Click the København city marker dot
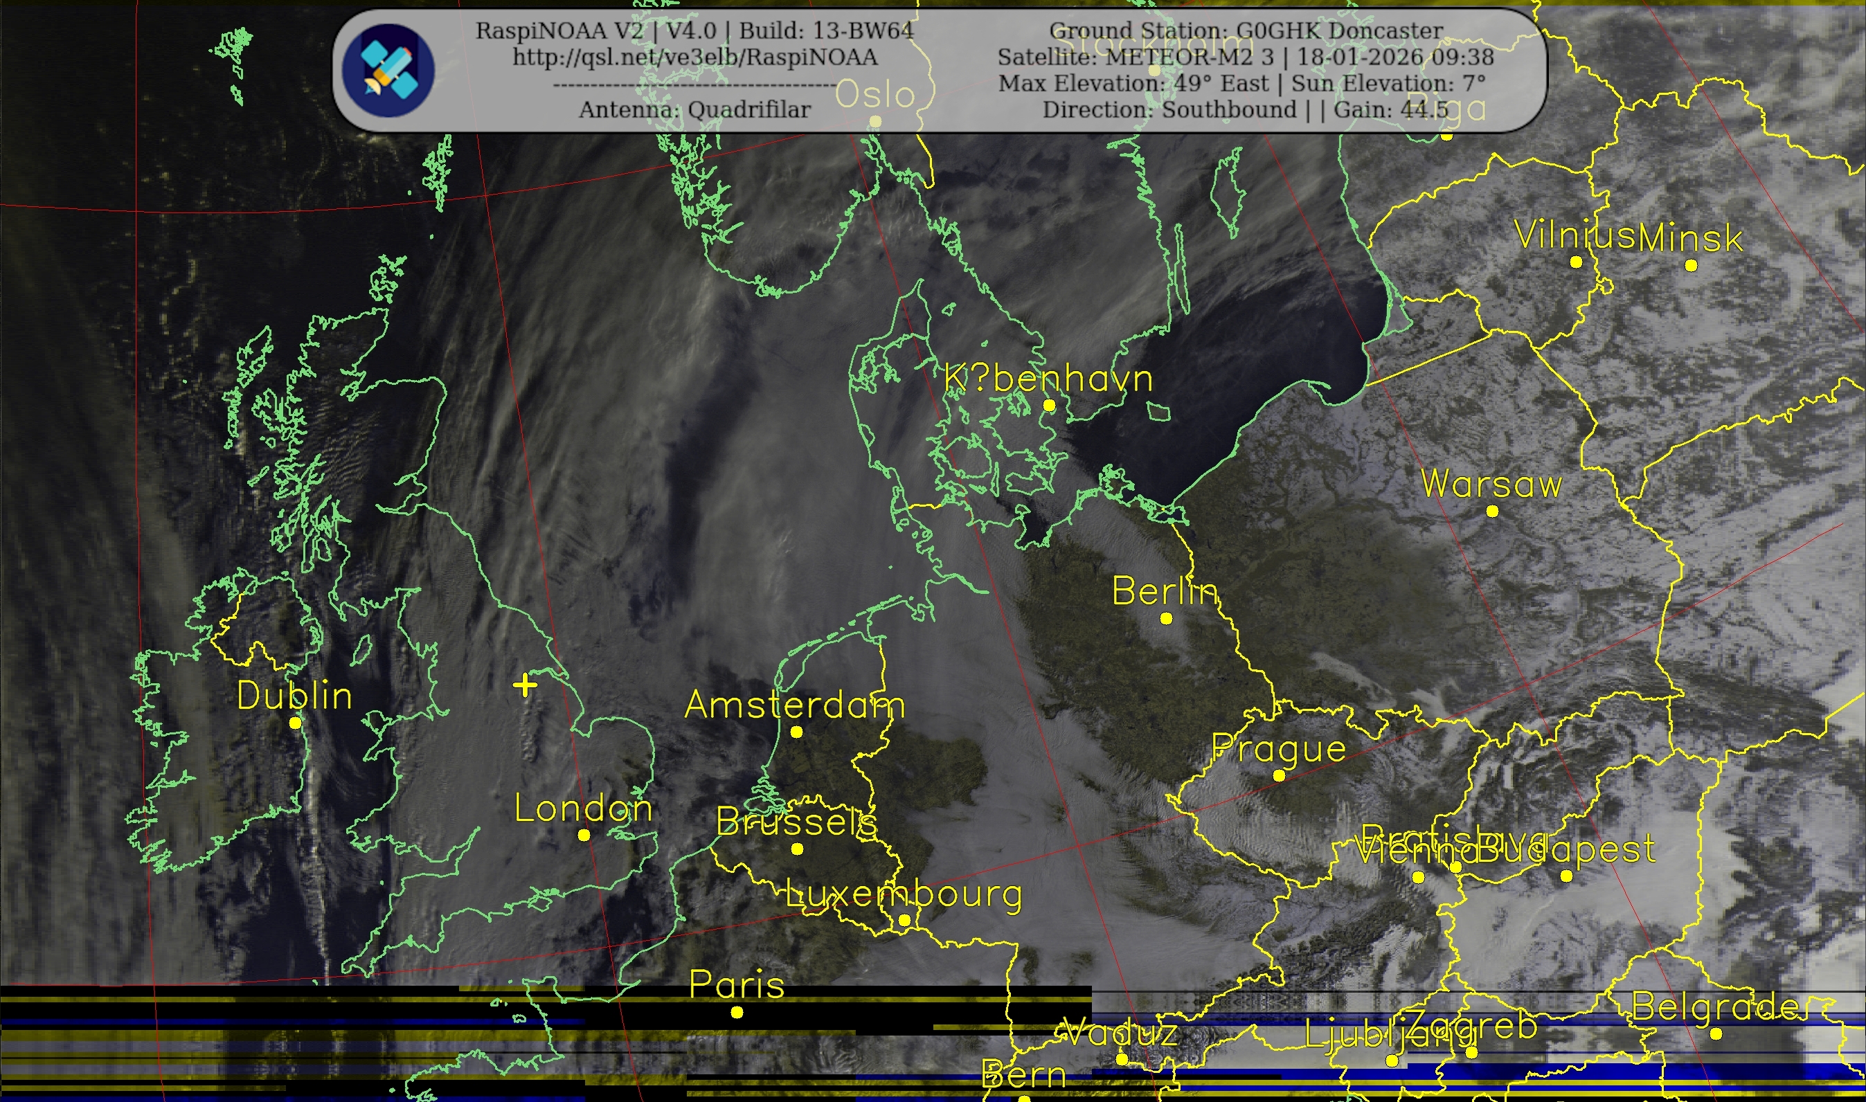Image resolution: width=1866 pixels, height=1102 pixels. pyautogui.click(x=1048, y=406)
